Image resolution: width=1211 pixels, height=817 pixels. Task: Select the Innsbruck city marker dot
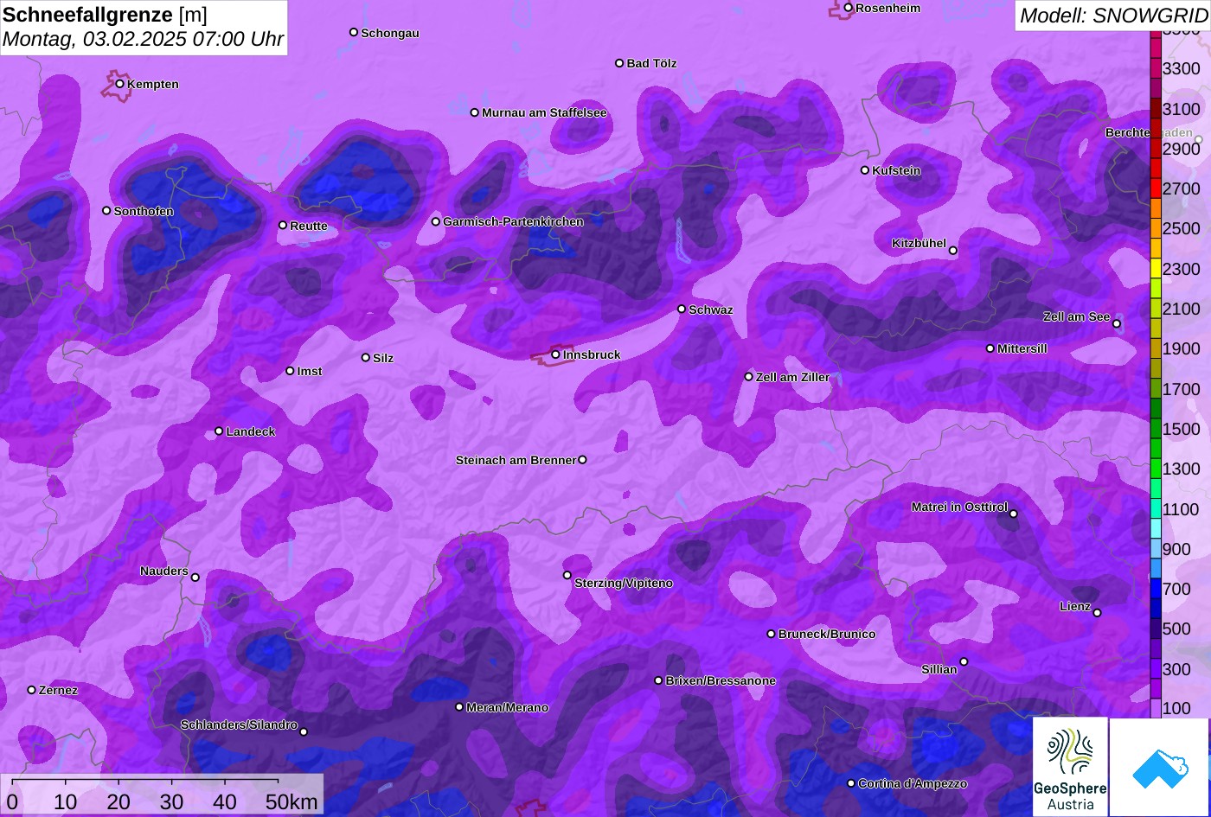[x=555, y=354]
